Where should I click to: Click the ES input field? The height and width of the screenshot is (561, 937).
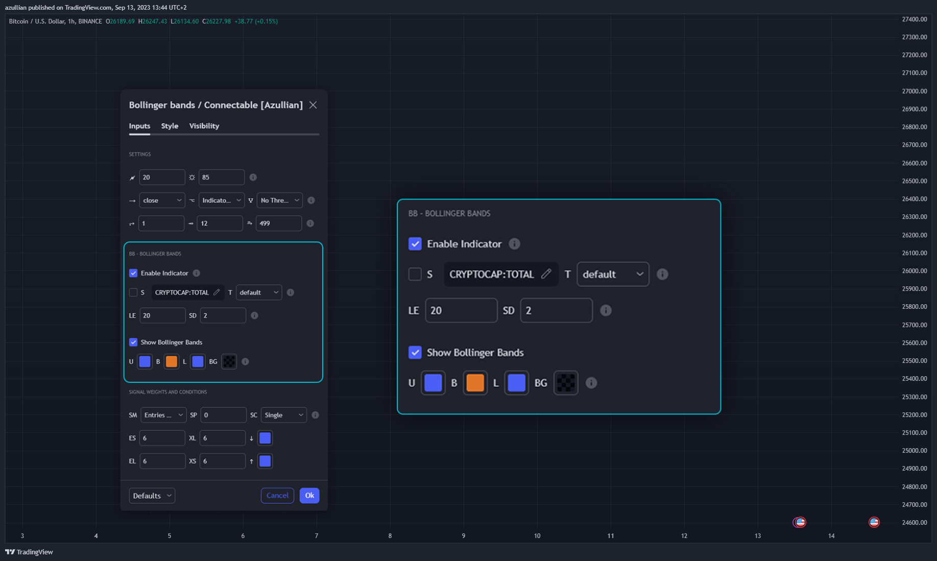coord(162,438)
